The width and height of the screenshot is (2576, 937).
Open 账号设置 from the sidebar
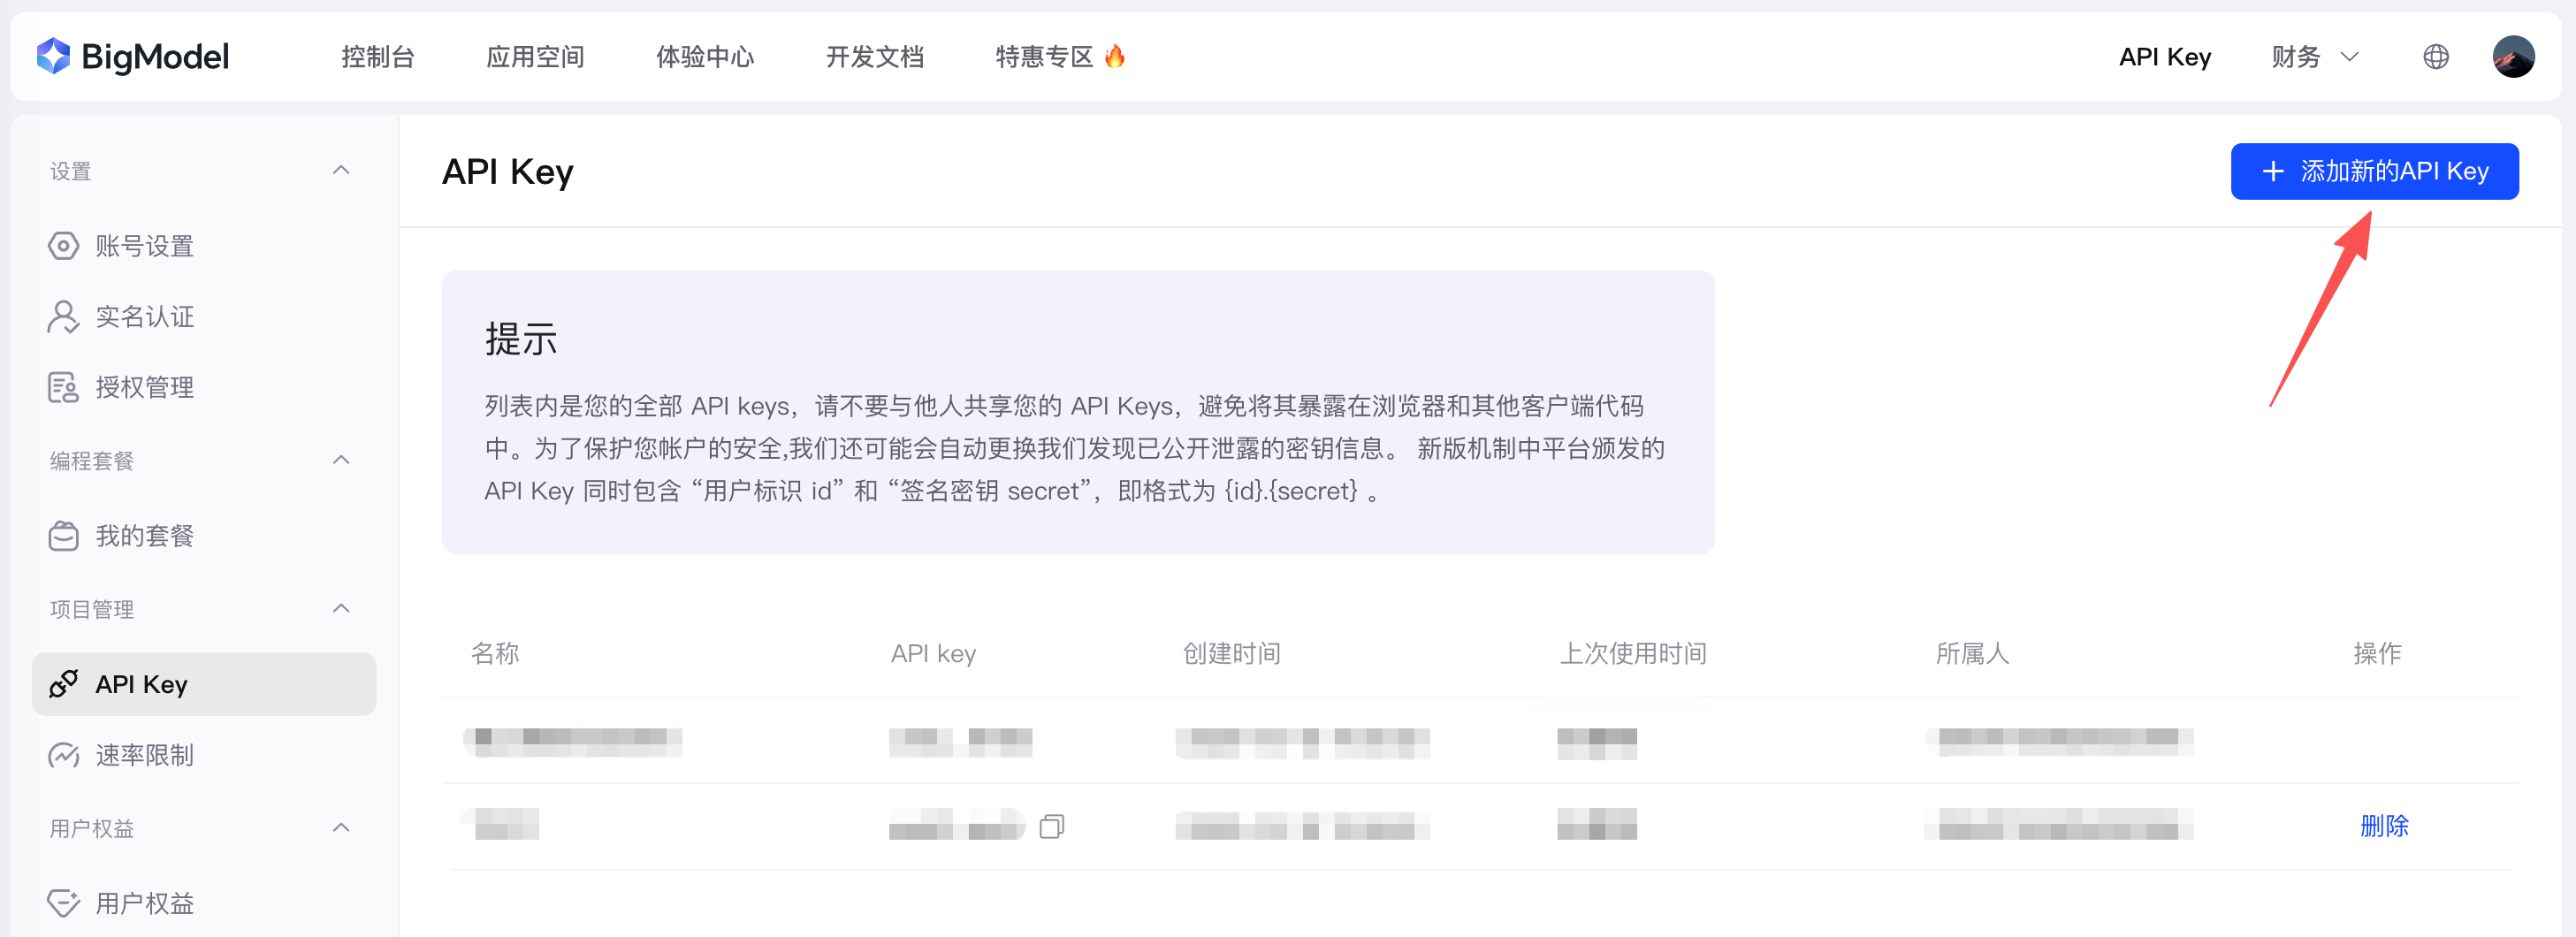[144, 246]
